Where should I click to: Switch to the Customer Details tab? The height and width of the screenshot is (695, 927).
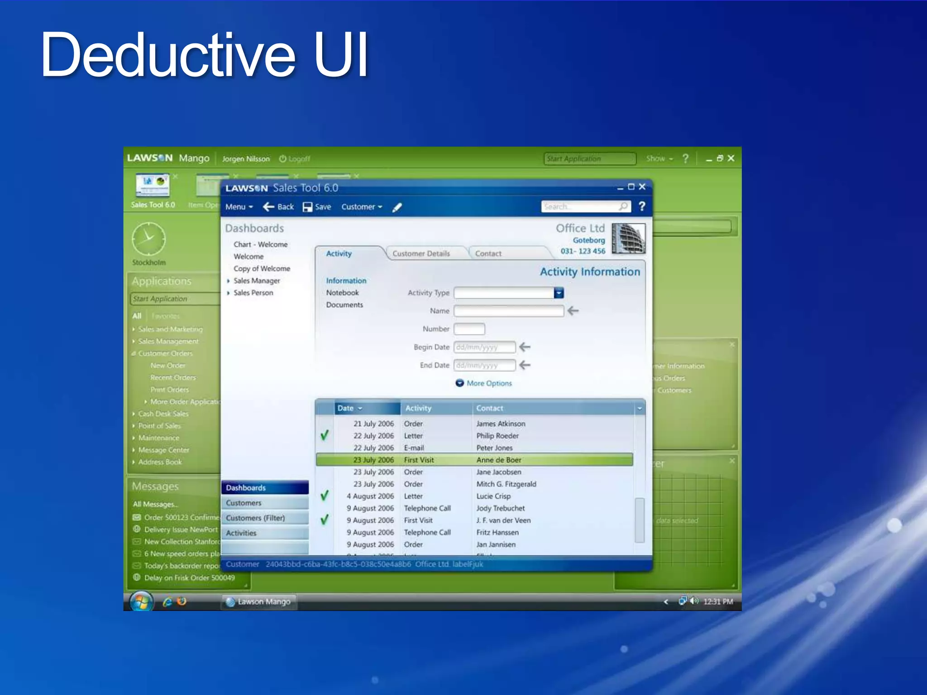tap(421, 253)
